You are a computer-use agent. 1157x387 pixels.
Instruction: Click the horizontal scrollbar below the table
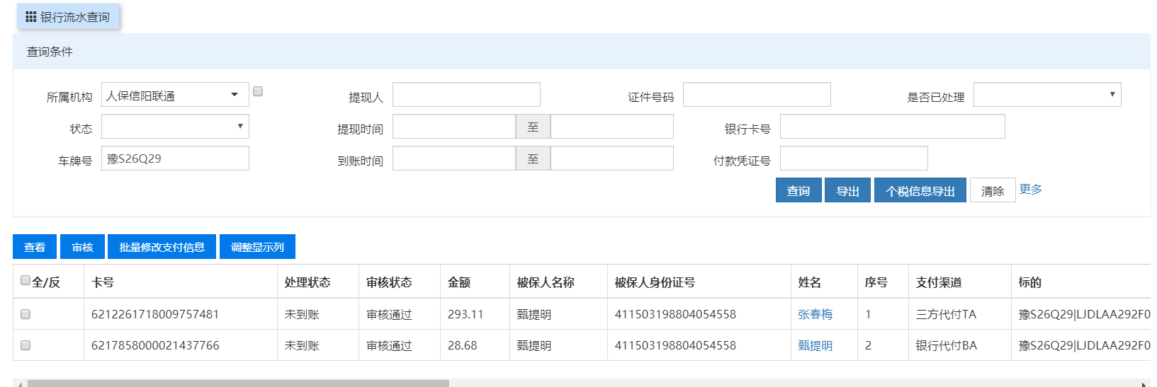(x=238, y=383)
